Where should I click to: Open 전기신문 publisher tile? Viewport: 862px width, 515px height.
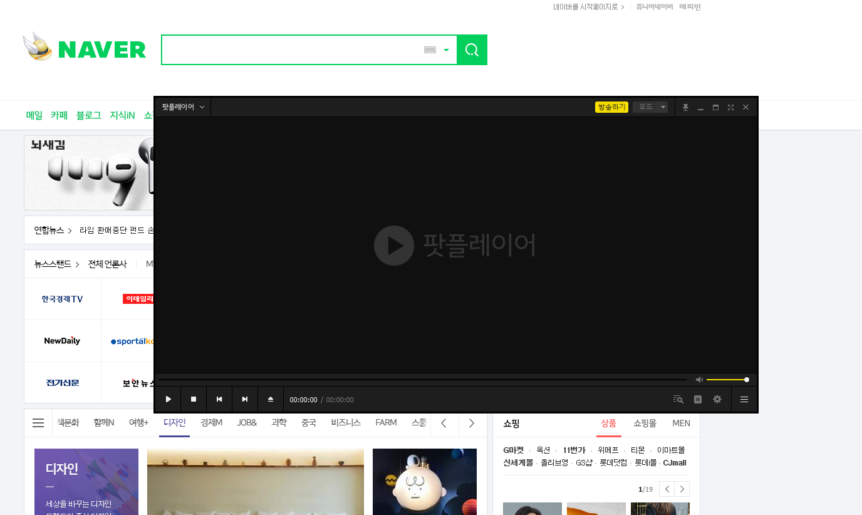pos(63,382)
